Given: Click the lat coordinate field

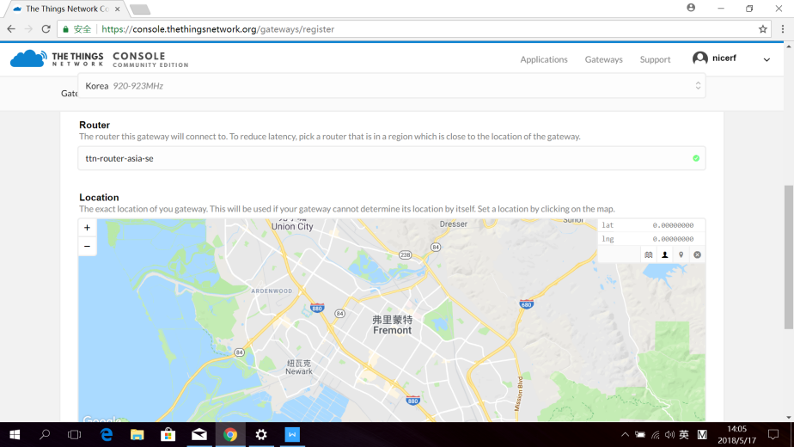Looking at the screenshot, I should point(651,225).
